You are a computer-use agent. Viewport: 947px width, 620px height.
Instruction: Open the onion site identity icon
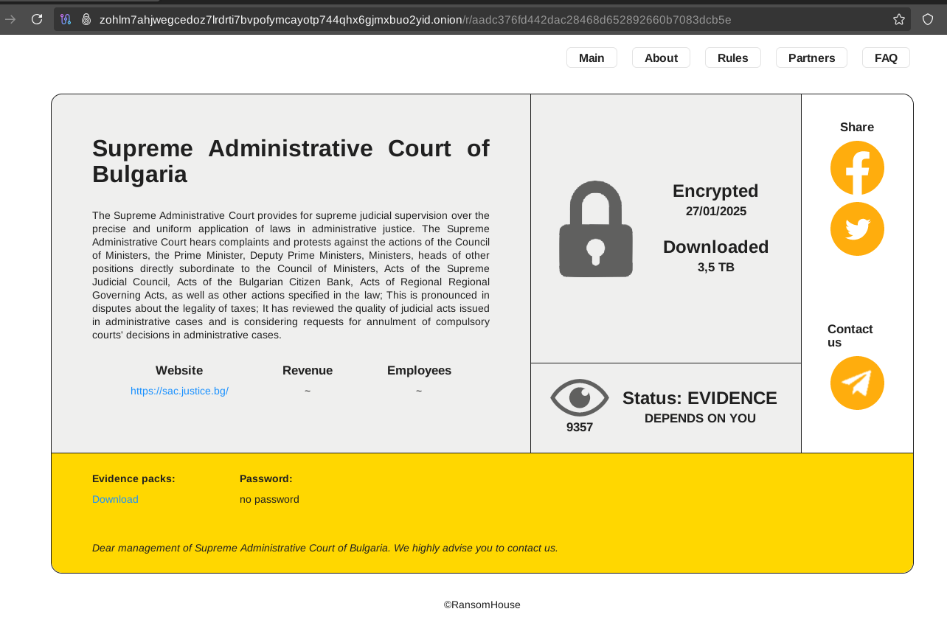click(86, 19)
